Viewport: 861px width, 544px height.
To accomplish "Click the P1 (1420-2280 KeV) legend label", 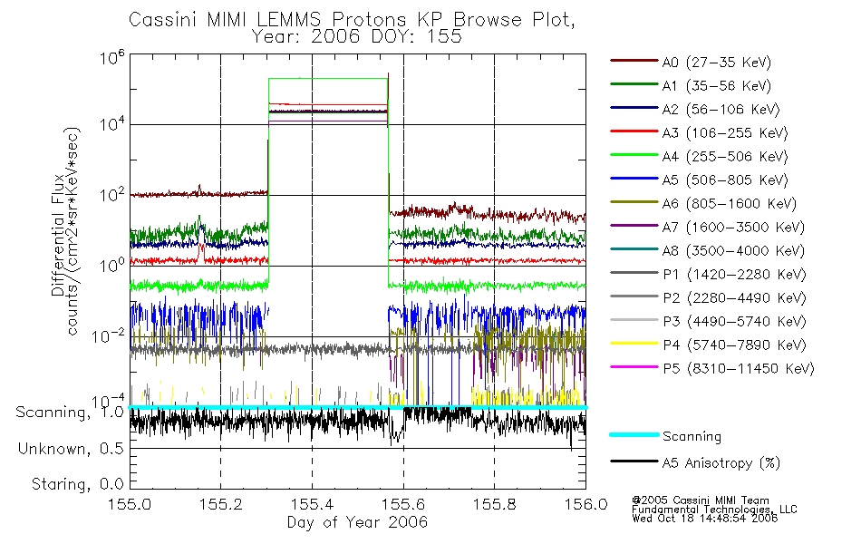I will (734, 275).
